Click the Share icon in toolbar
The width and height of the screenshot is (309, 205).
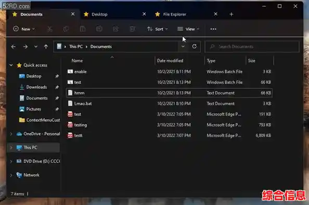[x=115, y=29]
